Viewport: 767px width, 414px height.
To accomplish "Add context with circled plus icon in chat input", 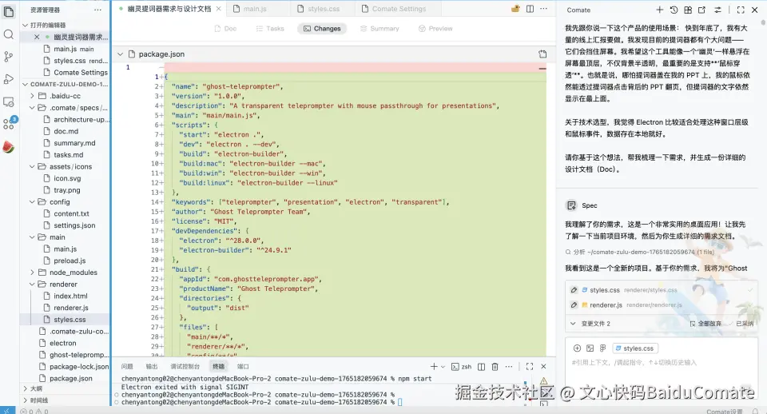I will [577, 348].
